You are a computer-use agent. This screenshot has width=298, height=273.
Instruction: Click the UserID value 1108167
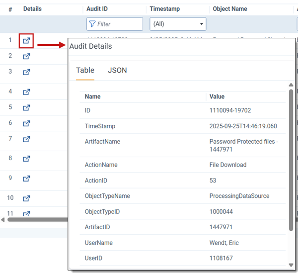coord(221,258)
